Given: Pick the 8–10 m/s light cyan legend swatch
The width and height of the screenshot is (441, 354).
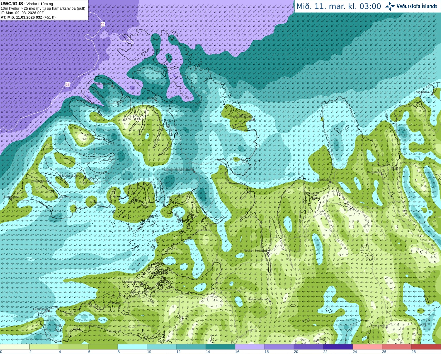Looking at the screenshot, I should pos(132,347).
